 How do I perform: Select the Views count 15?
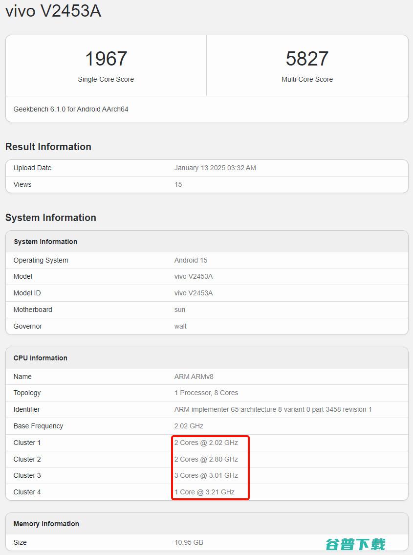click(178, 184)
